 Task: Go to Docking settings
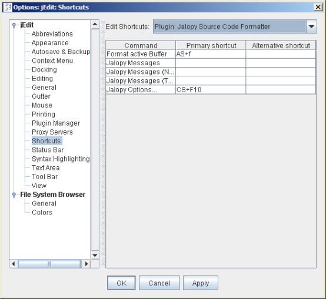(44, 69)
